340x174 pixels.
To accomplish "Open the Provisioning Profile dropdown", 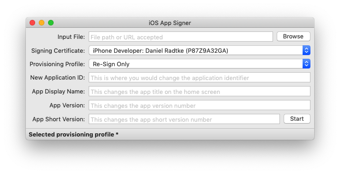I will 200,64.
